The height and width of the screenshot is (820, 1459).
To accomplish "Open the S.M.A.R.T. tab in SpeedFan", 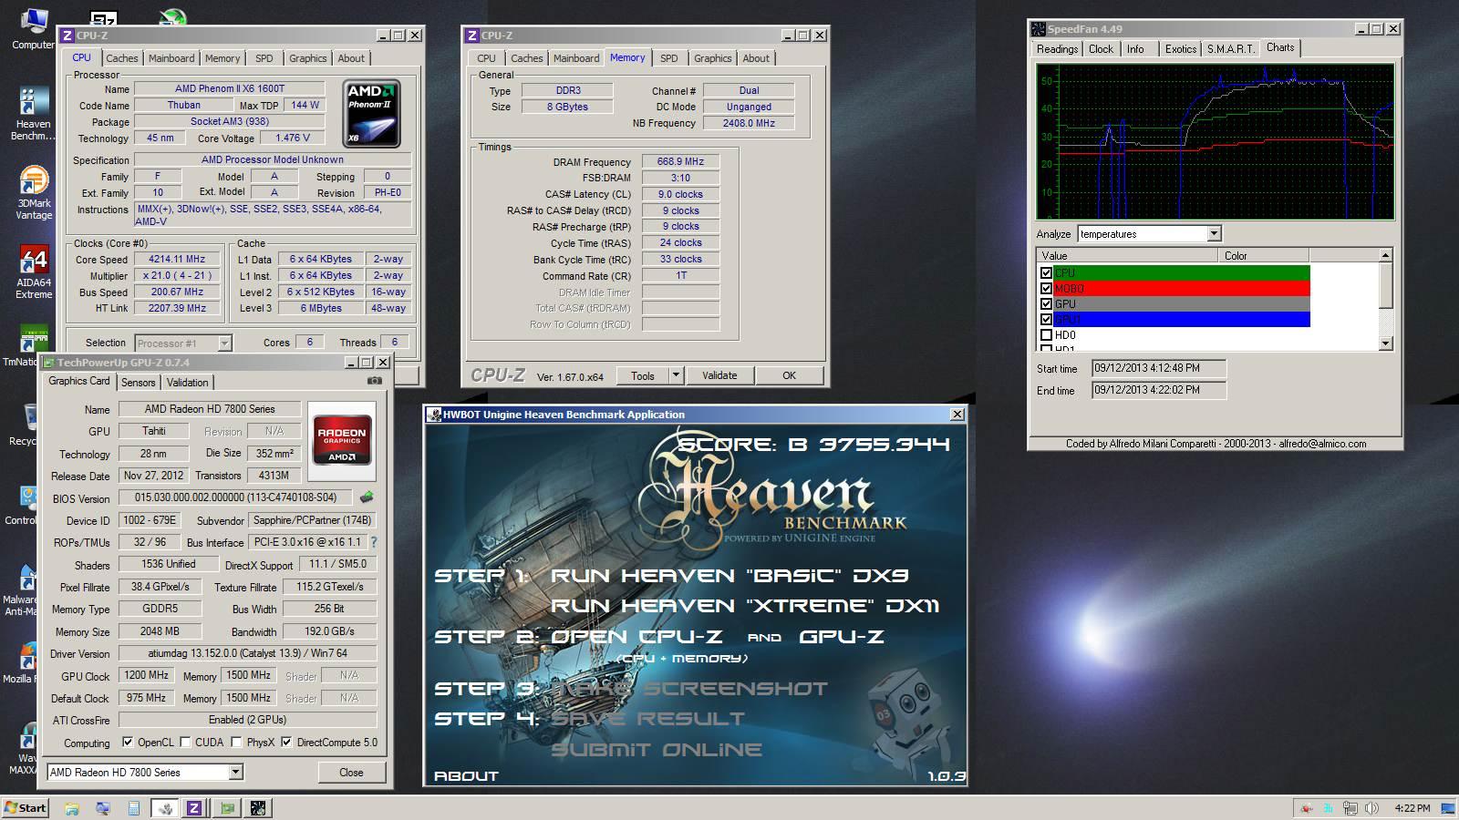I will tap(1231, 49).
